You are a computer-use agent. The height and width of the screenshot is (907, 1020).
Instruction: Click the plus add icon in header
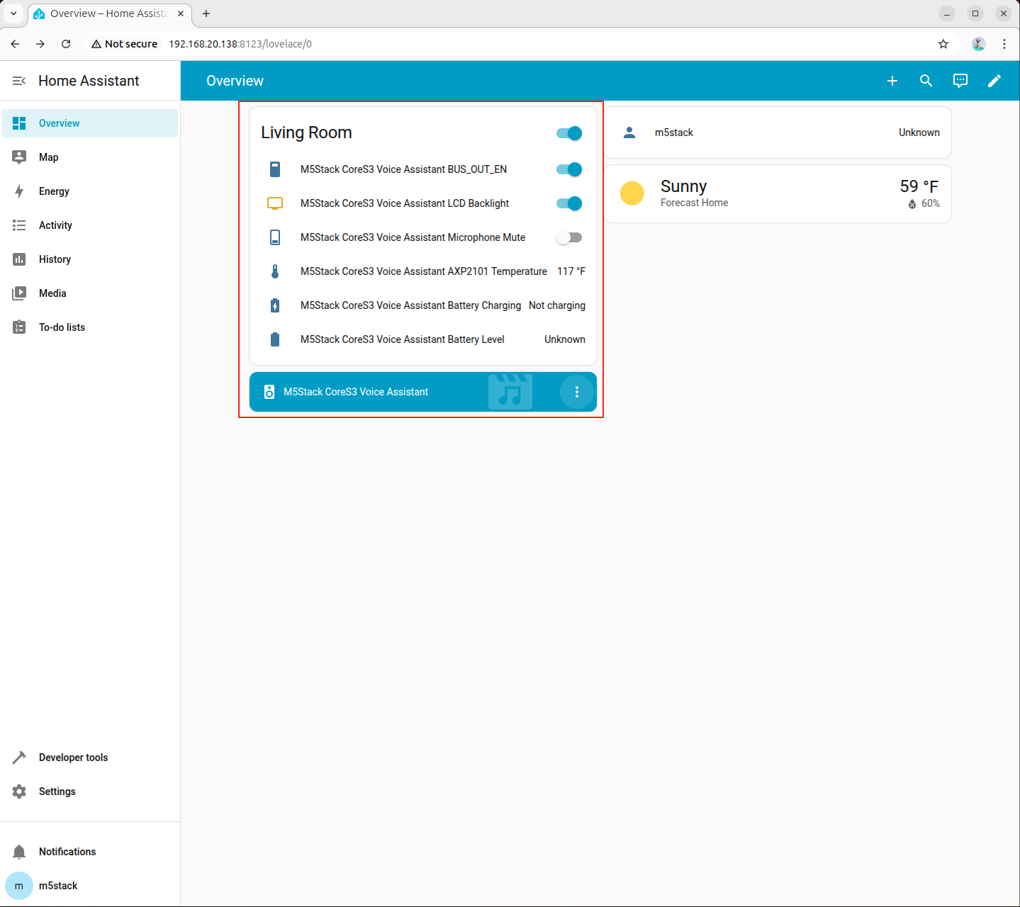(892, 81)
